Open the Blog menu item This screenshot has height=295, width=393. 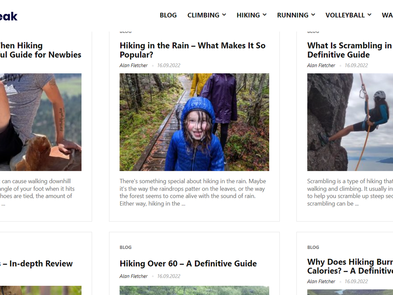(x=168, y=15)
